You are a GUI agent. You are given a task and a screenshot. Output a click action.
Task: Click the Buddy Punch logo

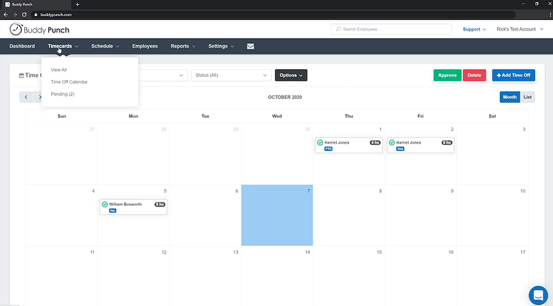39,30
